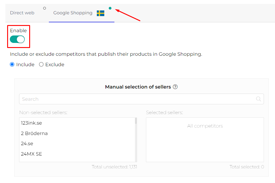Select the Exclude radio button
275x183 pixels.
[x=41, y=64]
